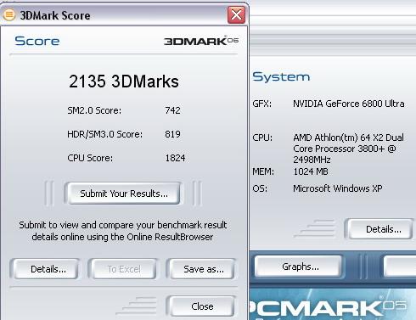The height and width of the screenshot is (320, 416).
Task: Click the 3DMark Score title bar text
Action: (x=55, y=15)
